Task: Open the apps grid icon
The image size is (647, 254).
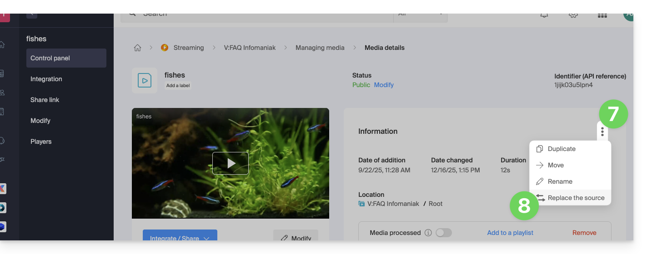Action: pyautogui.click(x=602, y=15)
